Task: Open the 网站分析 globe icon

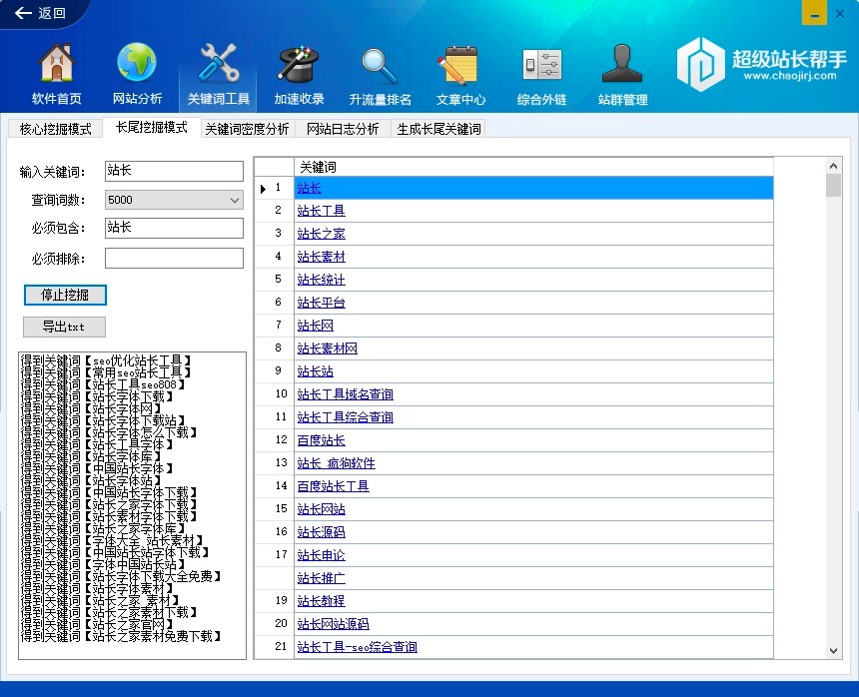Action: (x=137, y=65)
